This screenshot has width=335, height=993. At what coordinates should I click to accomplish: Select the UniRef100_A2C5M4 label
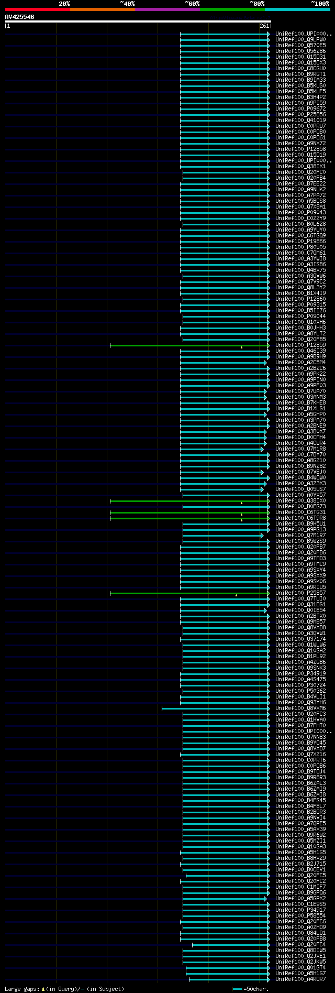pyautogui.click(x=300, y=363)
